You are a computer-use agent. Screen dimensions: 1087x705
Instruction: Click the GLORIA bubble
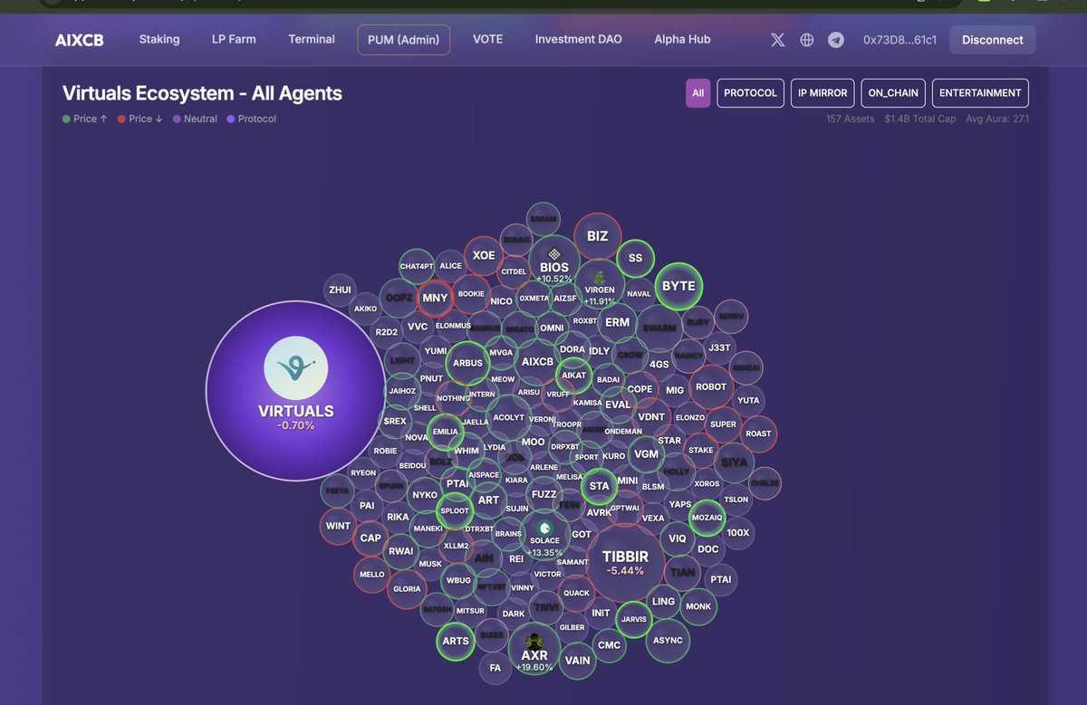click(x=407, y=588)
